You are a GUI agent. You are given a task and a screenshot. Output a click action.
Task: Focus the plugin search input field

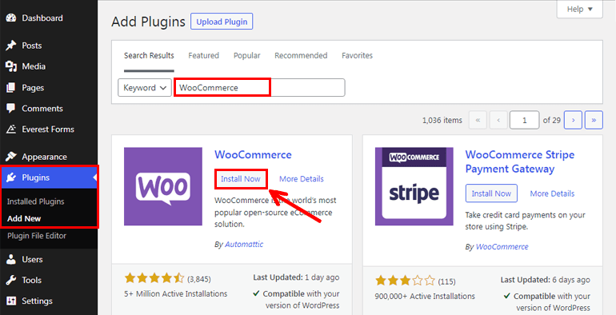(x=259, y=88)
